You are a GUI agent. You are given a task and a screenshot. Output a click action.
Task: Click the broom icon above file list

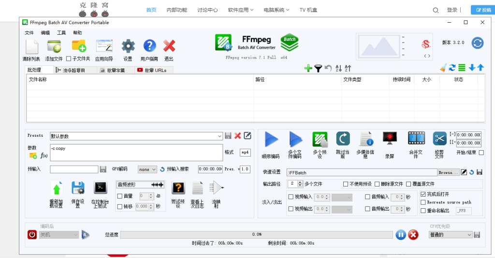pos(443,68)
